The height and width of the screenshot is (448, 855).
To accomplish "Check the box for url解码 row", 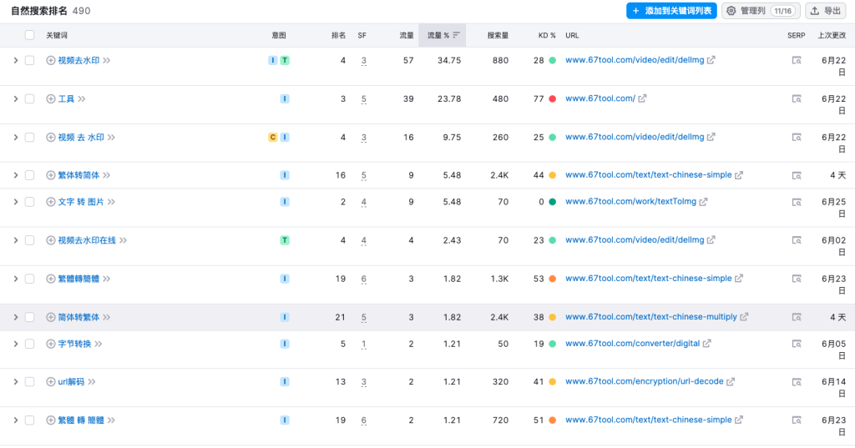I will (x=29, y=381).
